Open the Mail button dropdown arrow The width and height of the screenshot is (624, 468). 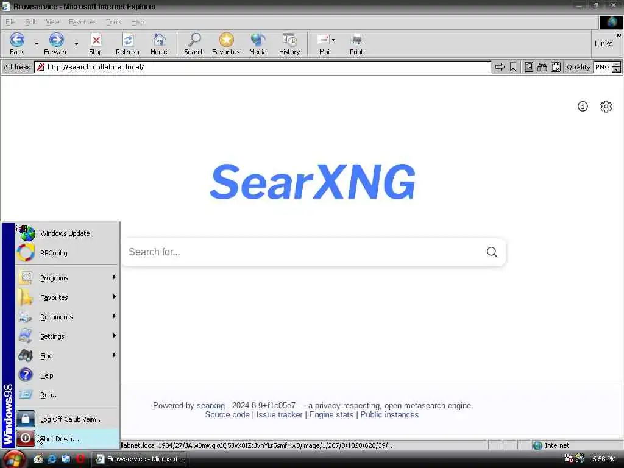(x=333, y=40)
